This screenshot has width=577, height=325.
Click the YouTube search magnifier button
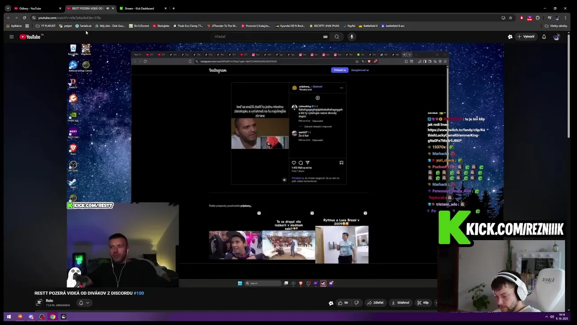[x=336, y=37]
